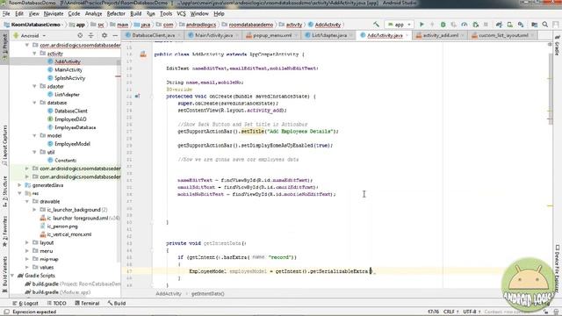Switch to DatabaseClient.java tab
The width and height of the screenshot is (562, 316).
153,35
